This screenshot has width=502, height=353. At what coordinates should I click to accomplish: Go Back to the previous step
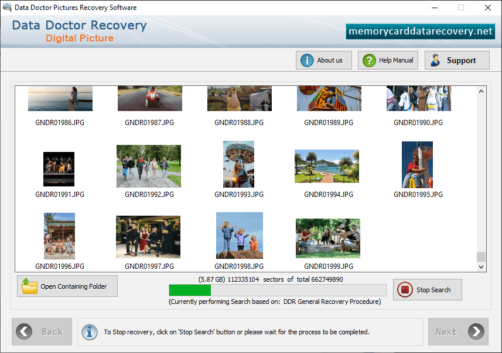[x=42, y=331]
